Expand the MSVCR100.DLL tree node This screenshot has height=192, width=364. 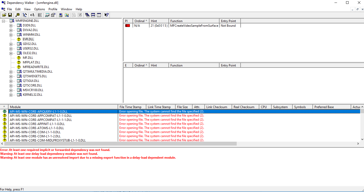11,90
